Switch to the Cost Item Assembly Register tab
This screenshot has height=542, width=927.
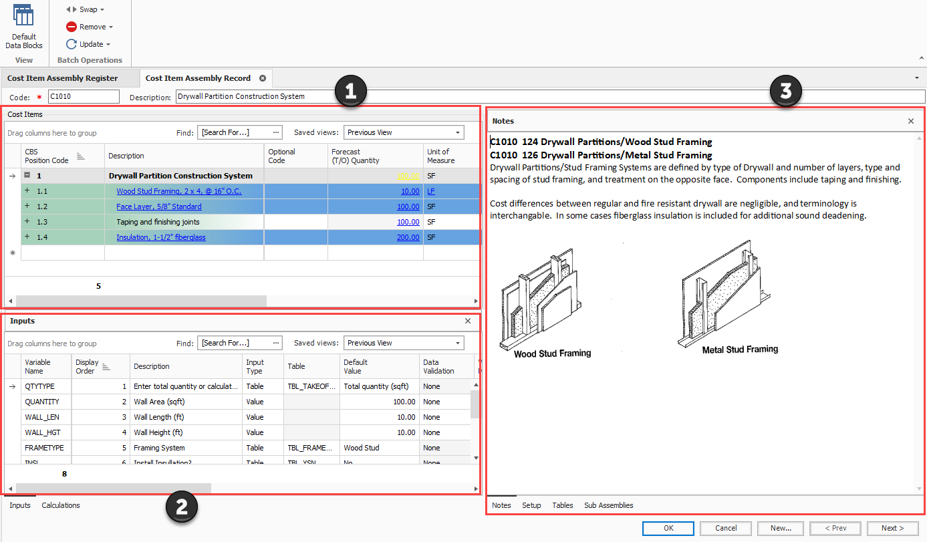click(63, 78)
